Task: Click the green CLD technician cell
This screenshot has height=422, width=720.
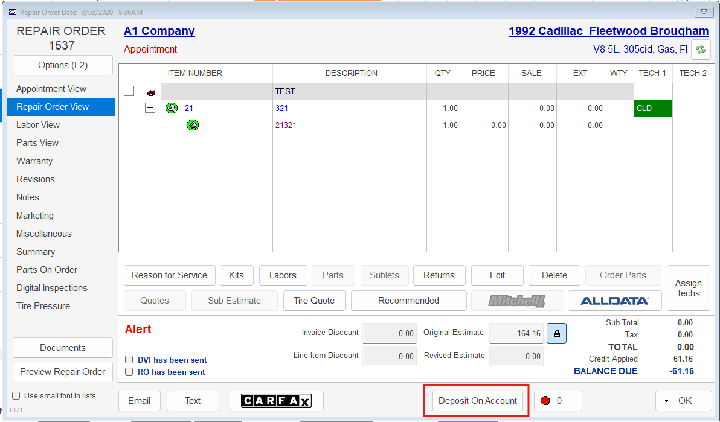Action: [x=652, y=109]
